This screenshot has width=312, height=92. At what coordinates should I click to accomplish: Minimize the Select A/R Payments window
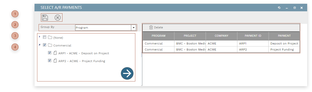(x=287, y=8)
